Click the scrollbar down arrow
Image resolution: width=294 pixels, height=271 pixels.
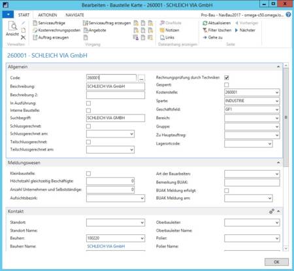pyautogui.click(x=286, y=248)
